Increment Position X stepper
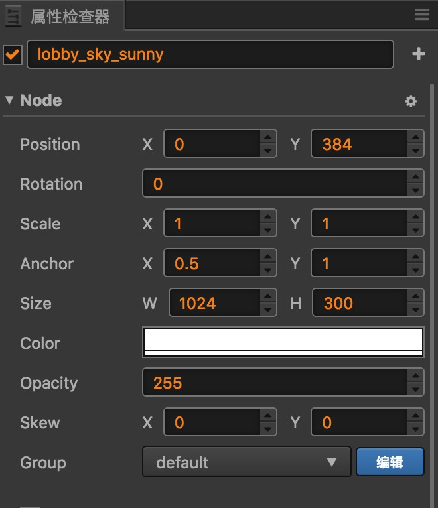 [268, 138]
